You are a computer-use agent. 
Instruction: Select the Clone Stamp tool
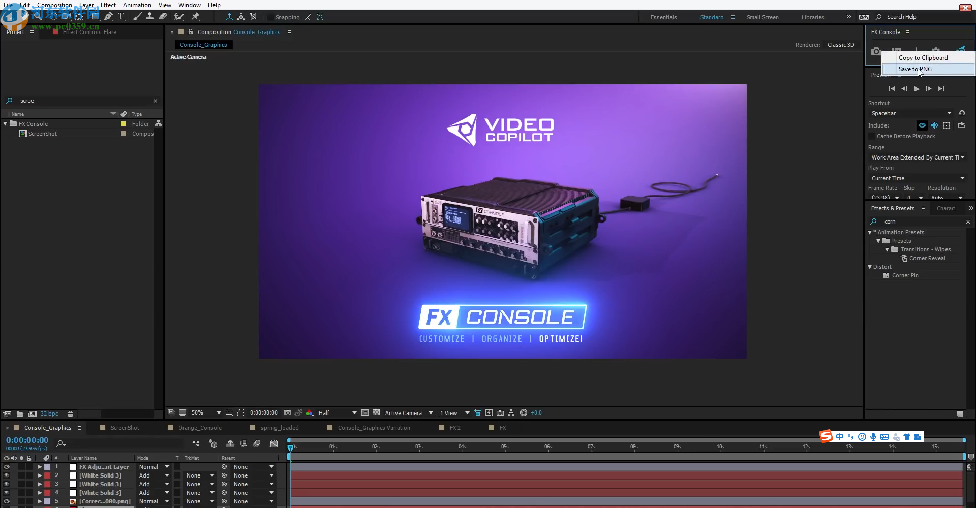coord(150,16)
